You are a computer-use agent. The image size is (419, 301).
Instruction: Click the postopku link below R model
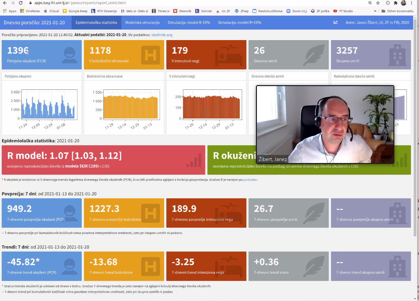[x=250, y=180]
